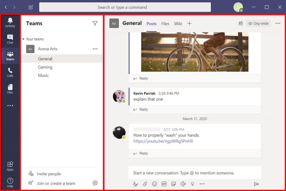The width and height of the screenshot is (286, 191).
Task: Collapse the Your teams list
Action: pos(23,39)
